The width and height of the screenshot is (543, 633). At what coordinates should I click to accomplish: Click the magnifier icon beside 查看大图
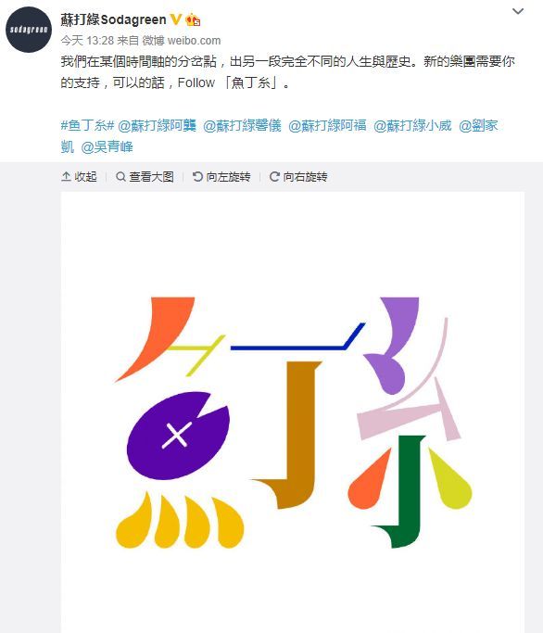[120, 176]
